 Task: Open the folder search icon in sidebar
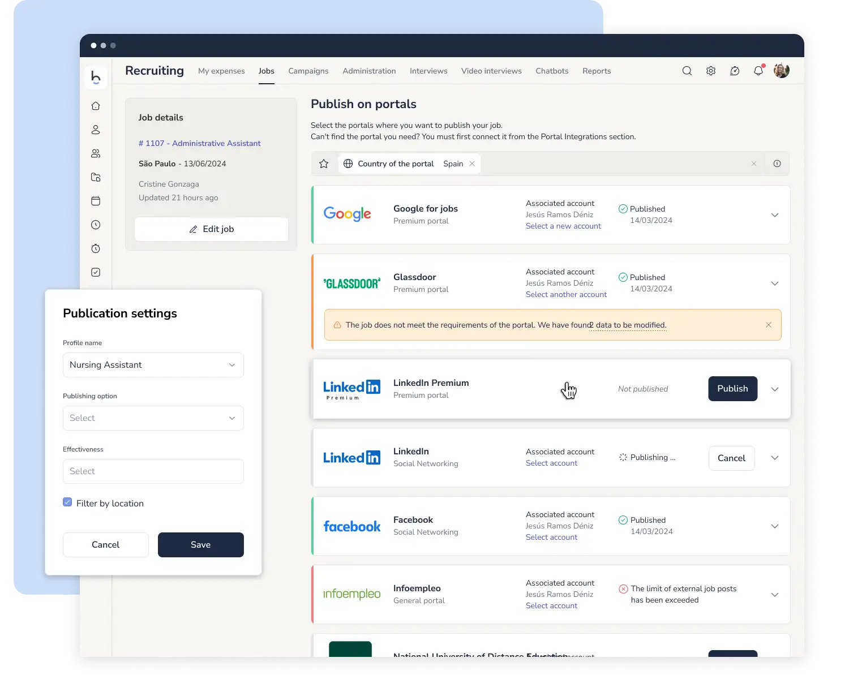(96, 177)
